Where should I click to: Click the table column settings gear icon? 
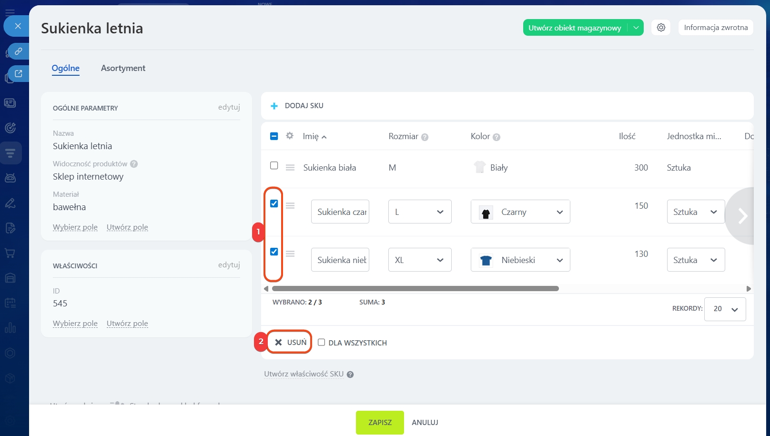coord(289,136)
